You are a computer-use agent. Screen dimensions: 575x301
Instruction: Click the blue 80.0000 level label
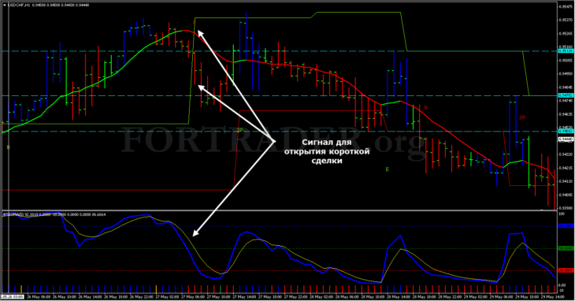(566, 226)
